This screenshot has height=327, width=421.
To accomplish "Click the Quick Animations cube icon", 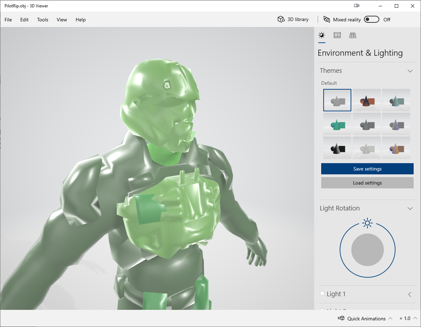I will coord(341,318).
